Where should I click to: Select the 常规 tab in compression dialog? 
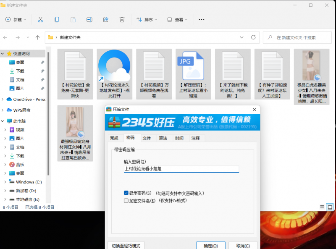(114, 137)
